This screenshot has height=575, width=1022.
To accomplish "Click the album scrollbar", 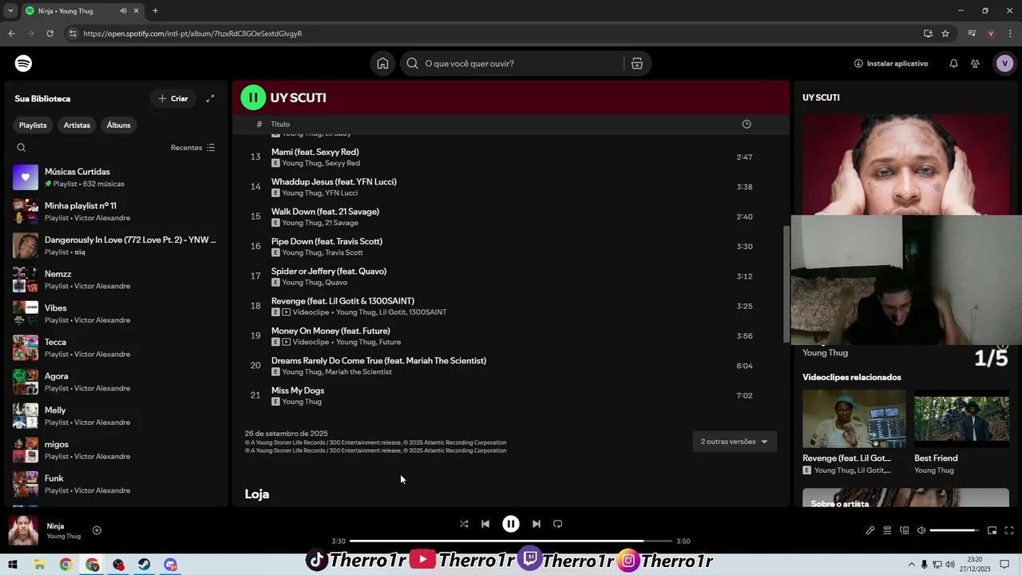I will [x=786, y=283].
